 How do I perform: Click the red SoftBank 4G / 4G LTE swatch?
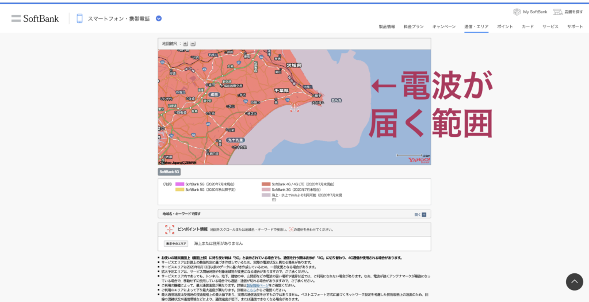[x=266, y=185]
